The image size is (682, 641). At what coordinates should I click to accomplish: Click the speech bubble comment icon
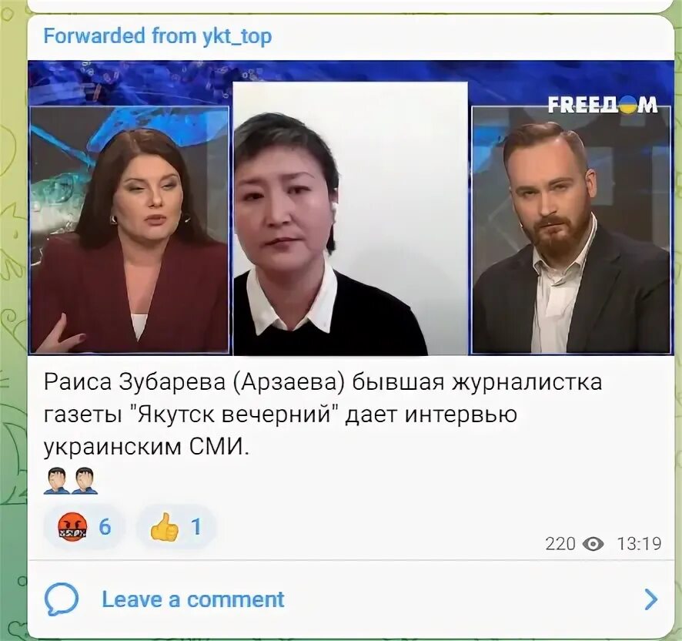point(62,599)
